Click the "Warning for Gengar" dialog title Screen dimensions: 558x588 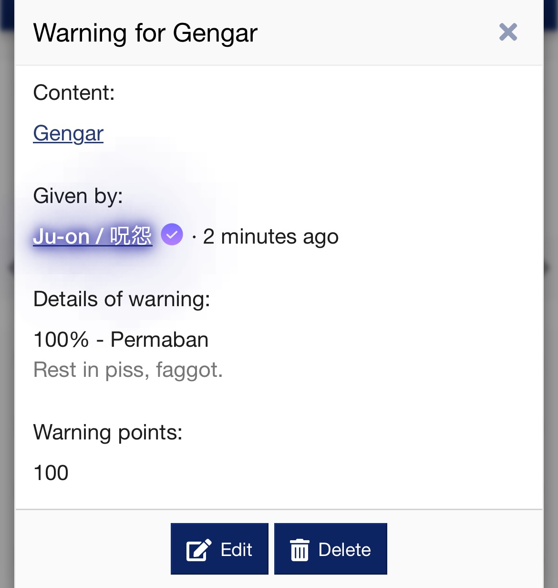tap(145, 33)
